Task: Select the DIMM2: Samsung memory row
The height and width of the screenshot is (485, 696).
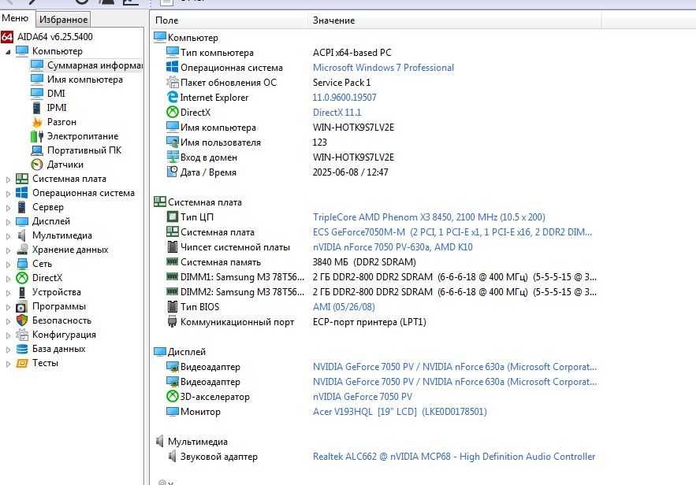Action: point(378,292)
